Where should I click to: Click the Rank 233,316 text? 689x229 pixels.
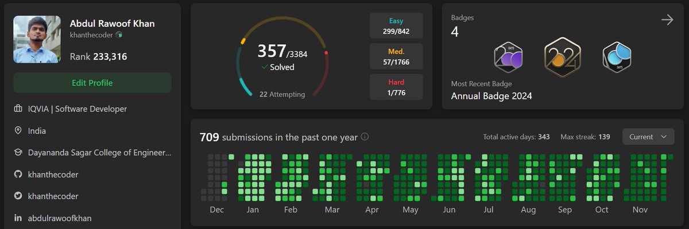click(x=98, y=56)
